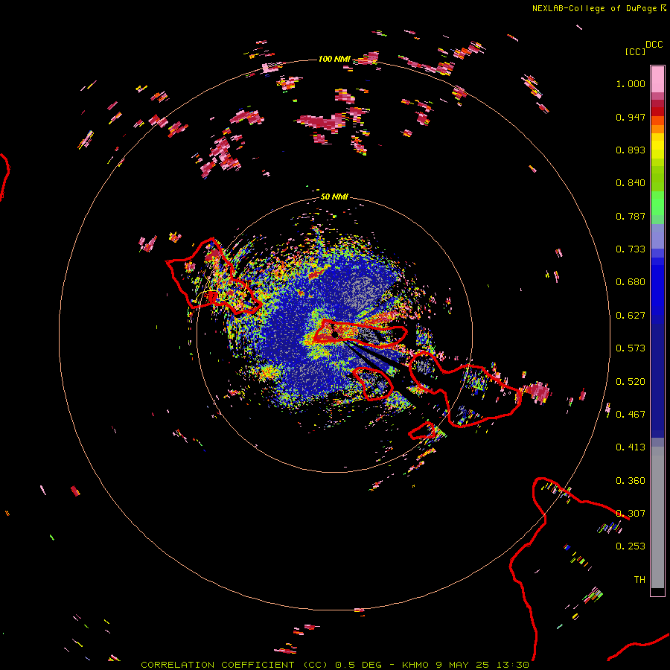Select the [CC] units label
Image resolution: width=670 pixels, height=670 pixels.
[635, 51]
